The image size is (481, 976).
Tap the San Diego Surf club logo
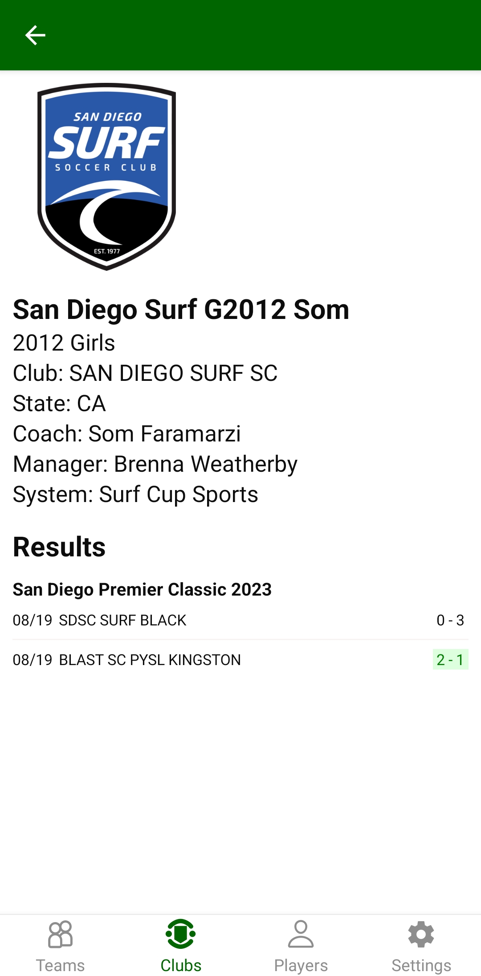(106, 176)
